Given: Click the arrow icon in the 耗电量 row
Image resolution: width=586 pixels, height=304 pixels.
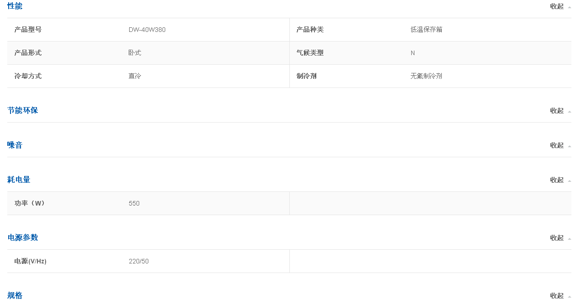Looking at the screenshot, I should pos(570,181).
